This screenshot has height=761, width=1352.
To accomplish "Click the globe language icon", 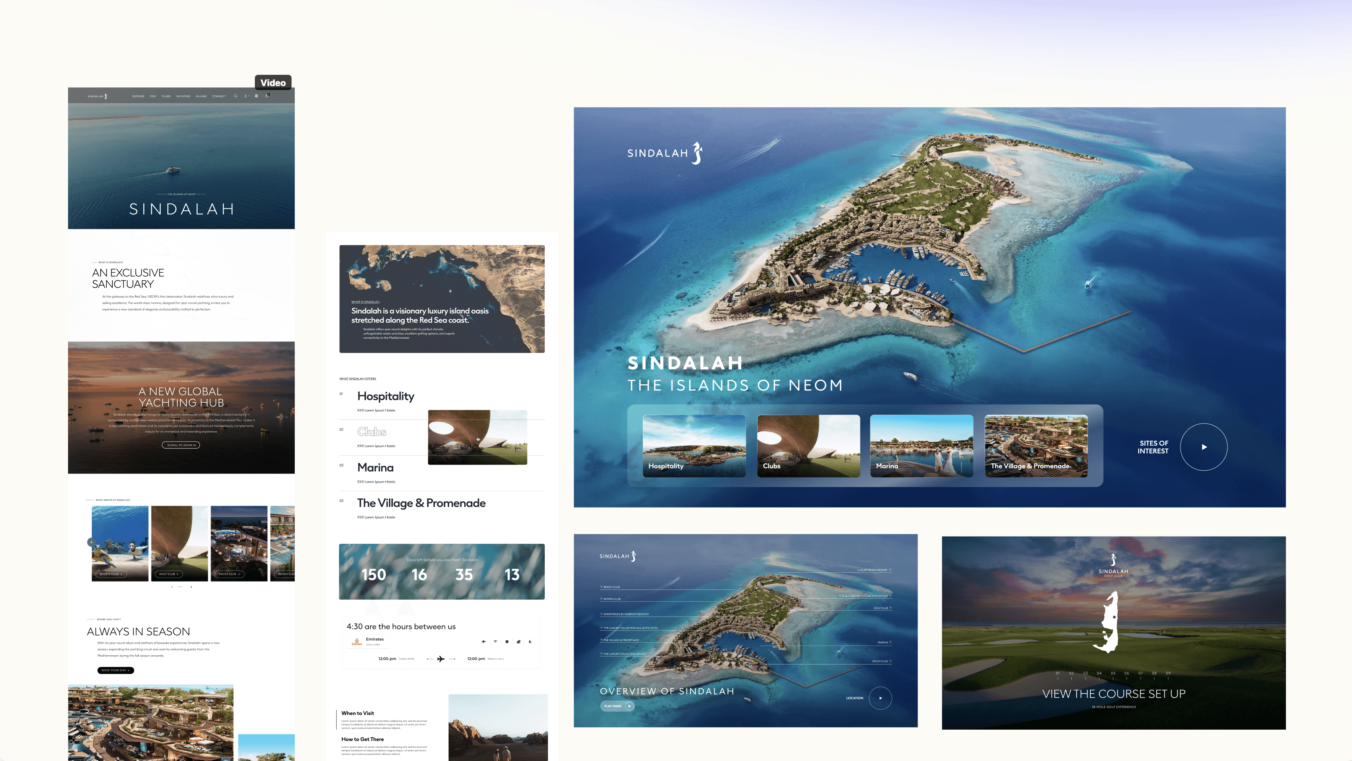I will 256,96.
